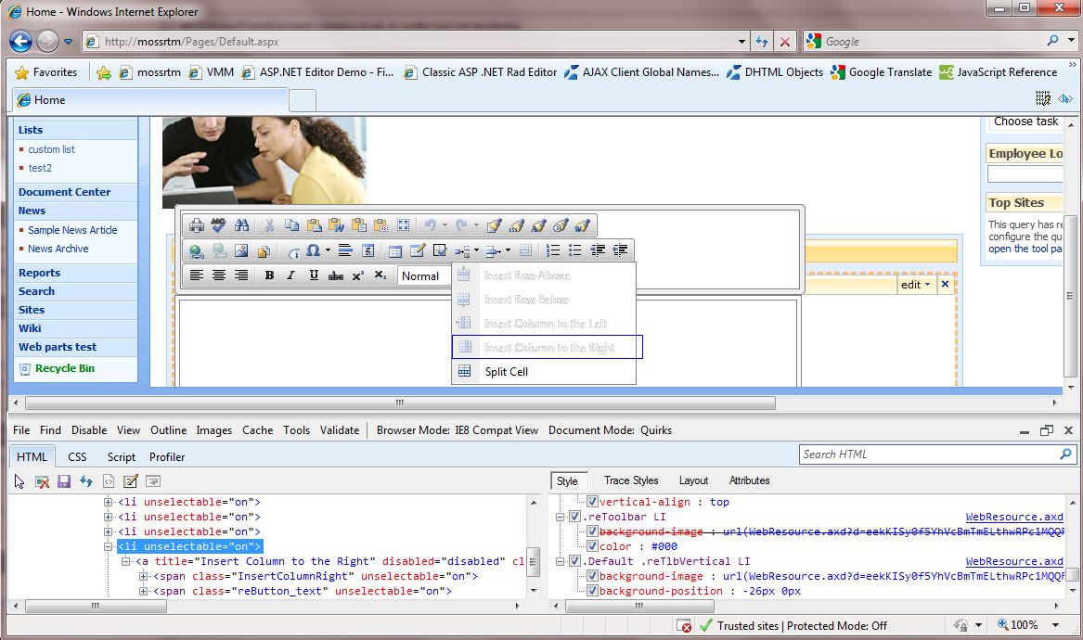This screenshot has height=640, width=1083.
Task: Toggle the color #000 property checkbox
Action: (x=593, y=546)
